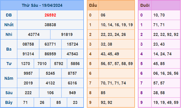
Task: Click the Đuôi column header
Action: [145, 5]
